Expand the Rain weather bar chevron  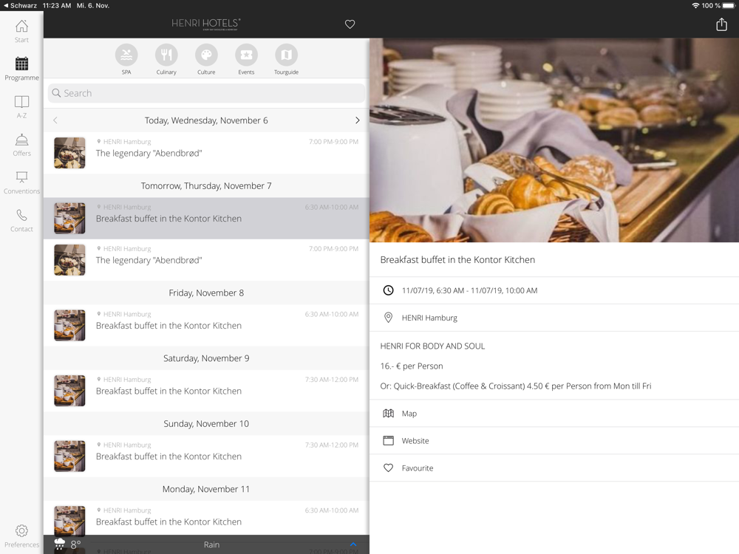click(x=353, y=544)
